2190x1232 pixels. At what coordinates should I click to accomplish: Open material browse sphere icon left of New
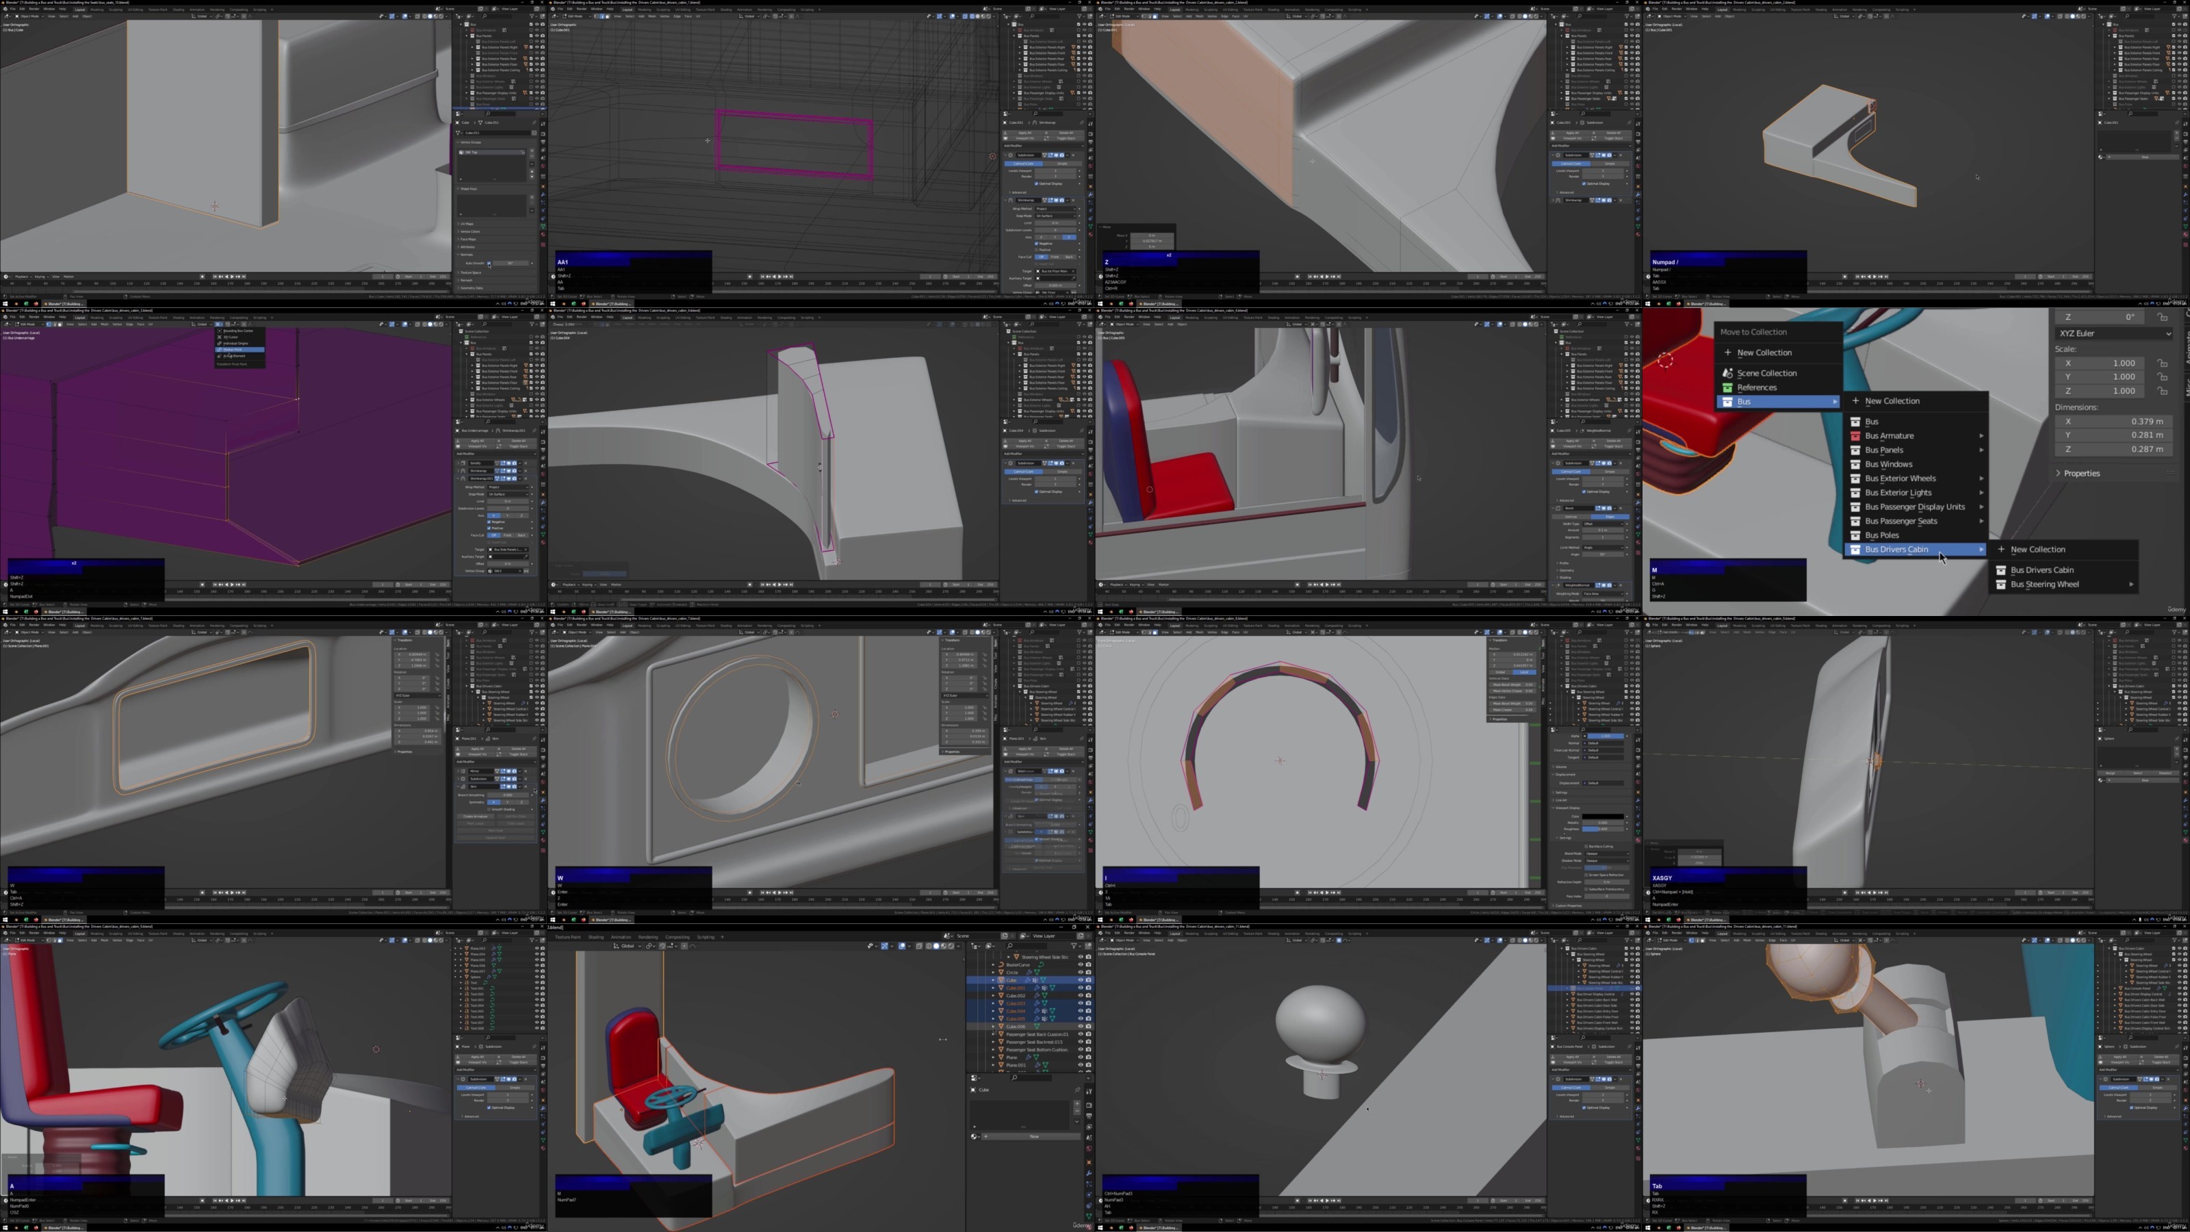point(975,1137)
